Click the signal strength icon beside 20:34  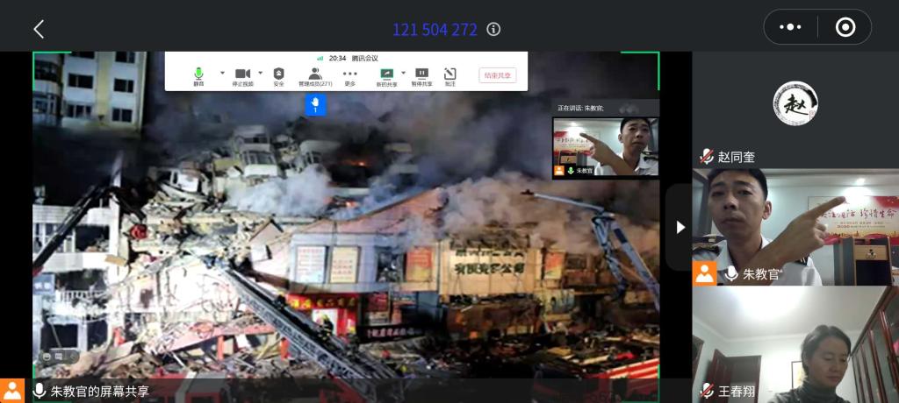pyautogui.click(x=320, y=58)
